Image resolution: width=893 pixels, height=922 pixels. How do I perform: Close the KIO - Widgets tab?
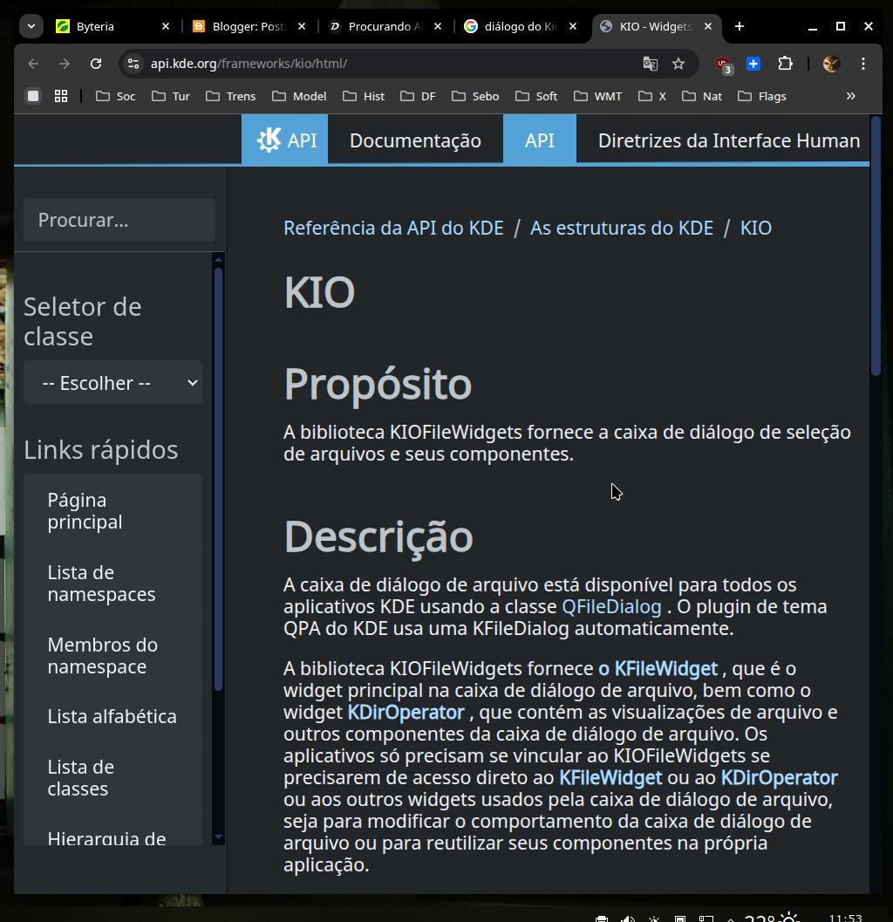708,26
